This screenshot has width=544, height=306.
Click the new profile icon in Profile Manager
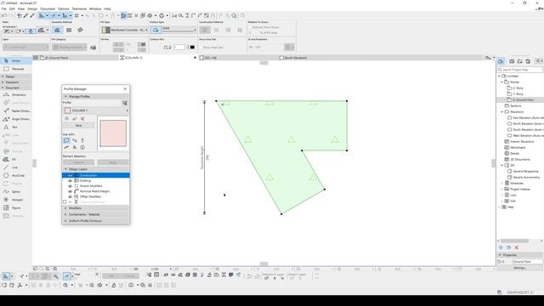(66, 119)
